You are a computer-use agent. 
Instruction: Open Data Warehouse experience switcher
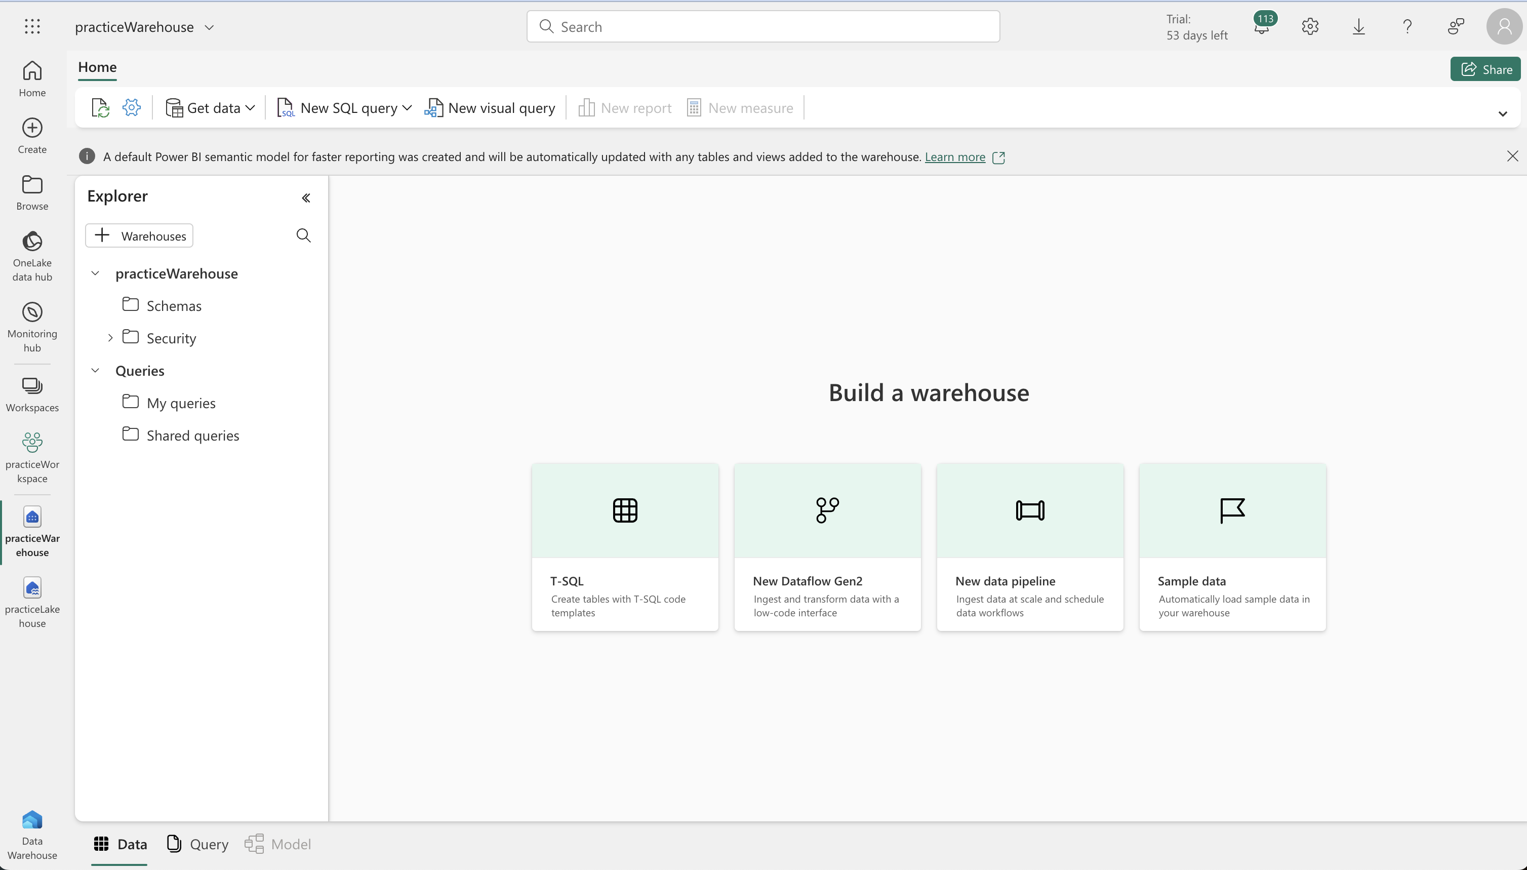click(32, 836)
